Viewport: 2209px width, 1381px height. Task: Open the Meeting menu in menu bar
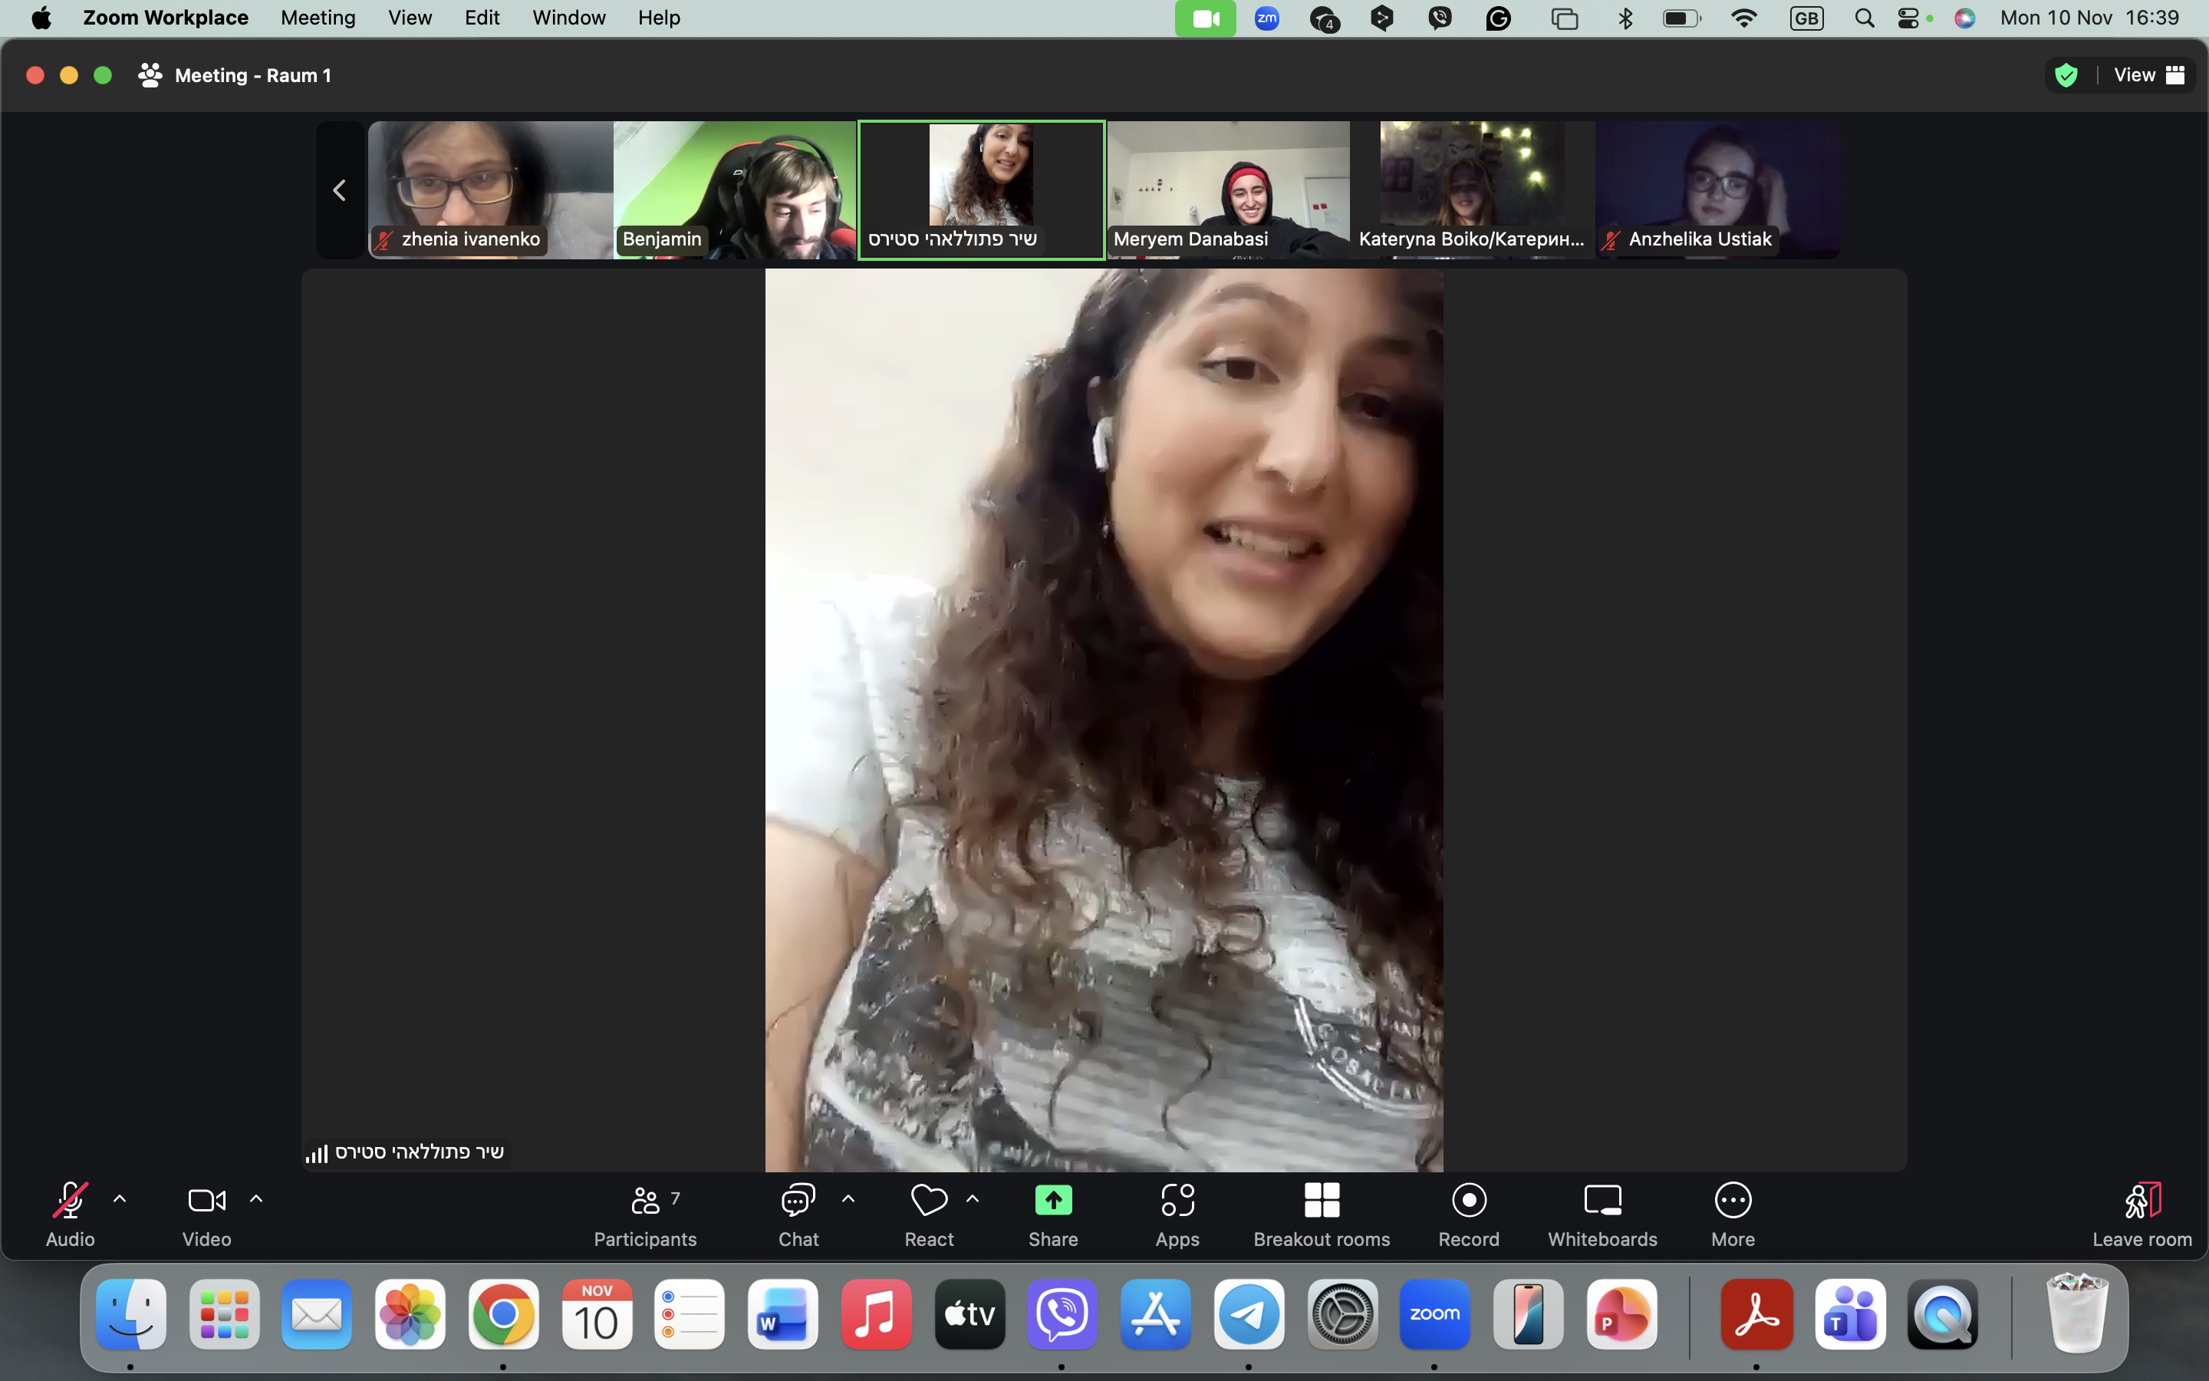(x=318, y=18)
